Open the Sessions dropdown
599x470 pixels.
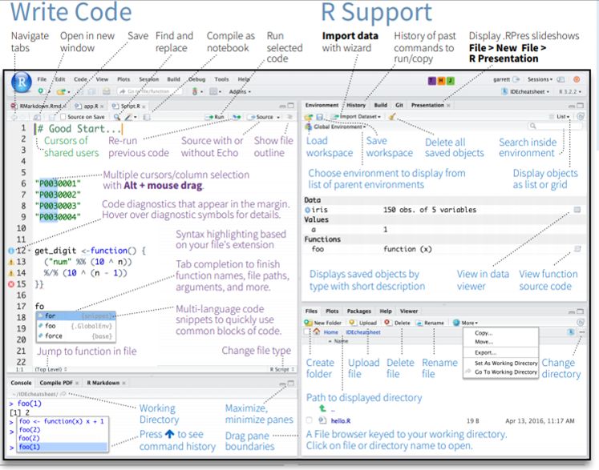click(x=540, y=79)
